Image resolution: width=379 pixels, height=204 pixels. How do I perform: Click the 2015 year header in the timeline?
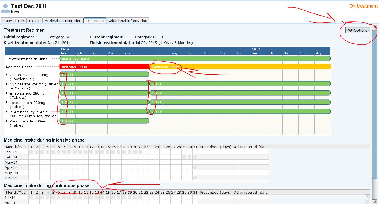[x=256, y=49]
